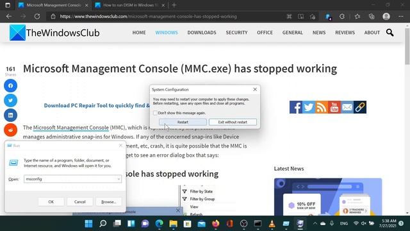Open the GENERAL menu item
This screenshot has width=410, height=231.
(293, 33)
